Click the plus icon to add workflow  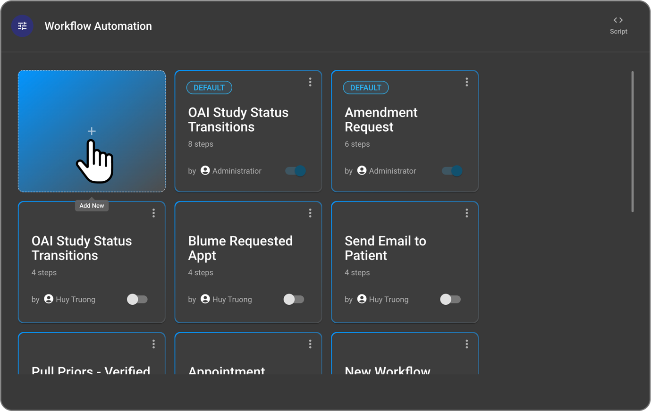92,131
